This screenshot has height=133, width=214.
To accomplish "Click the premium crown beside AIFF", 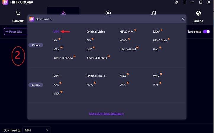I will tap(160, 83).
